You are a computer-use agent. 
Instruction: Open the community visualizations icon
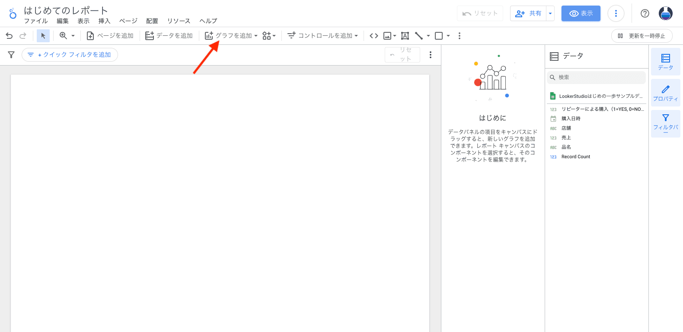268,36
